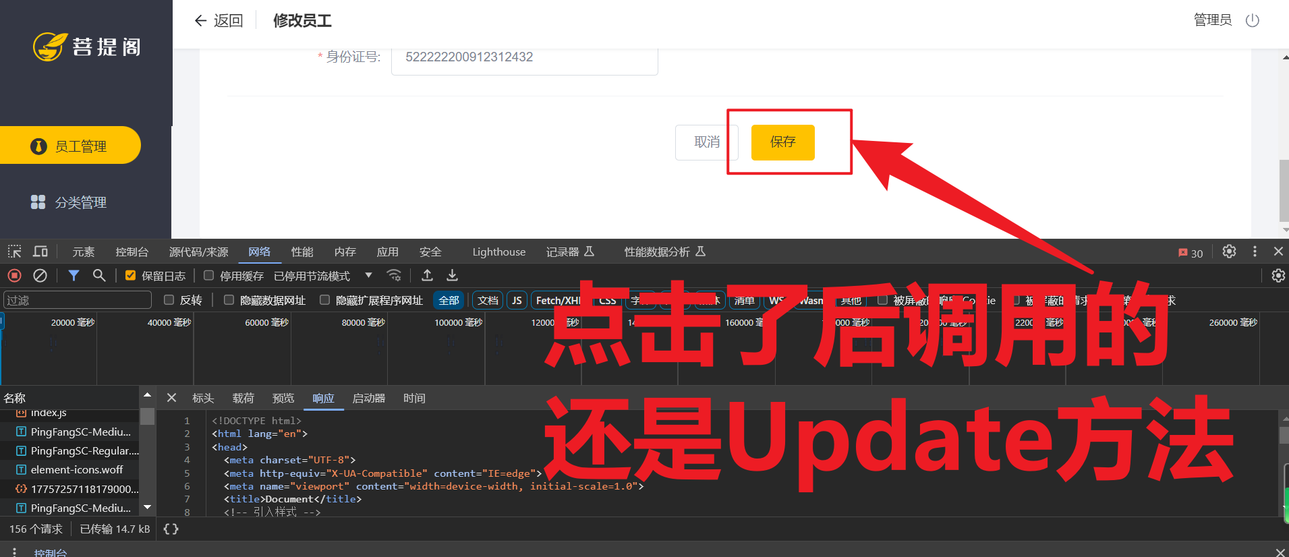Select 启动器 request tab

(369, 398)
